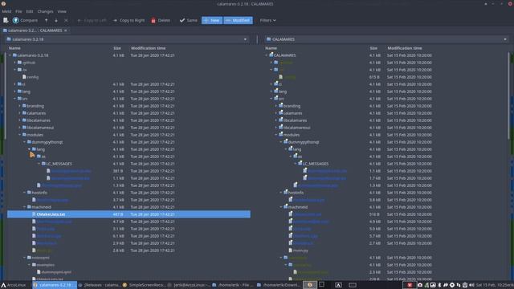Switch to Releases calamares browser taskbar entry
514x289 pixels.
(100, 285)
